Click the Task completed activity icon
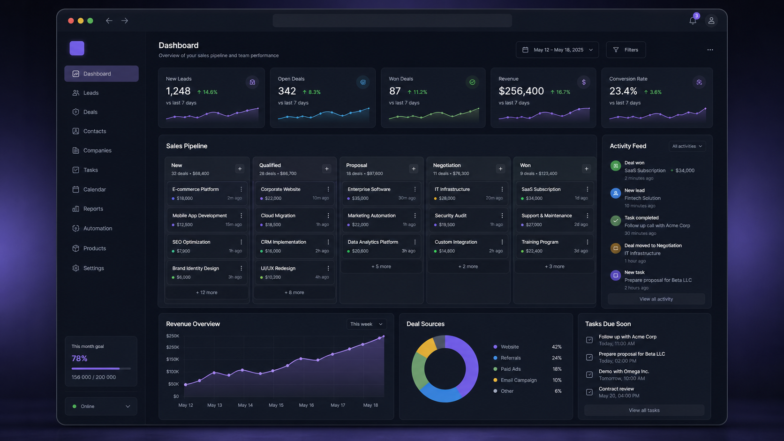 click(x=616, y=220)
